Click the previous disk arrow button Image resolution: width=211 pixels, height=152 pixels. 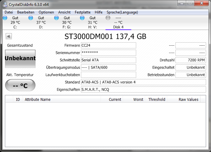(x=9, y=36)
